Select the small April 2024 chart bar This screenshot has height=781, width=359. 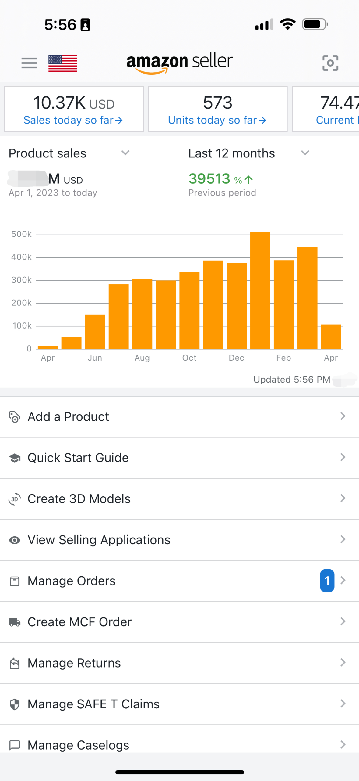coord(331,337)
